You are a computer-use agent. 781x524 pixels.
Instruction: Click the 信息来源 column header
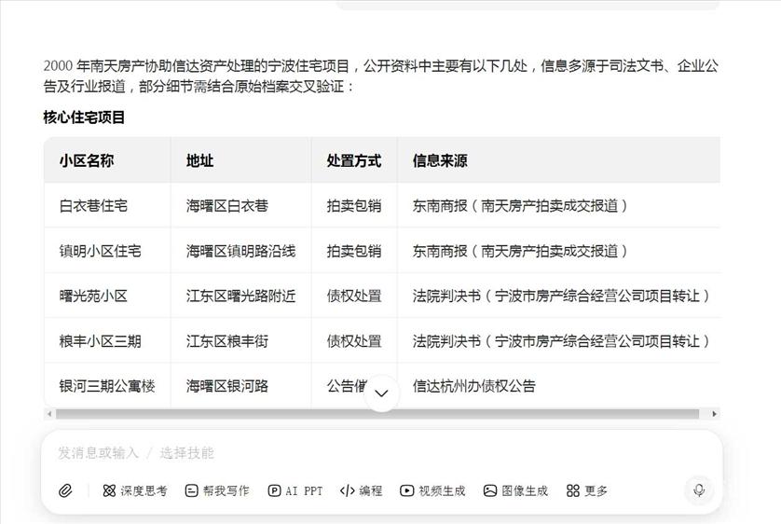pos(440,160)
